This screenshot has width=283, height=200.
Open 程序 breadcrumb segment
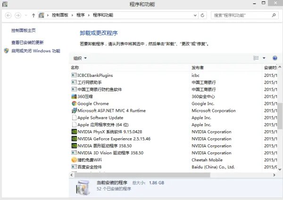point(81,15)
